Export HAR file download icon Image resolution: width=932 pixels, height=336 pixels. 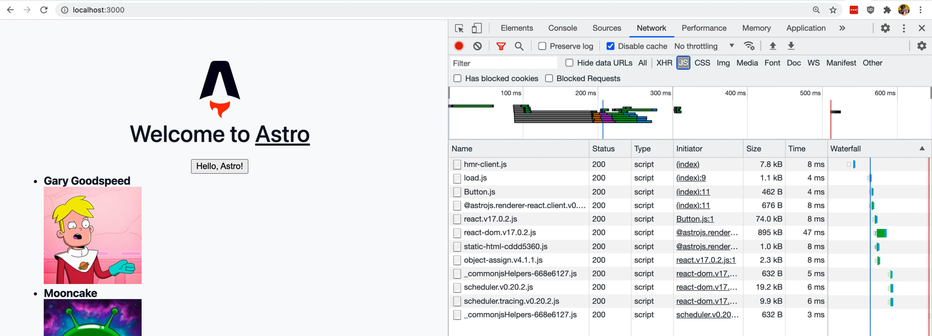click(791, 46)
